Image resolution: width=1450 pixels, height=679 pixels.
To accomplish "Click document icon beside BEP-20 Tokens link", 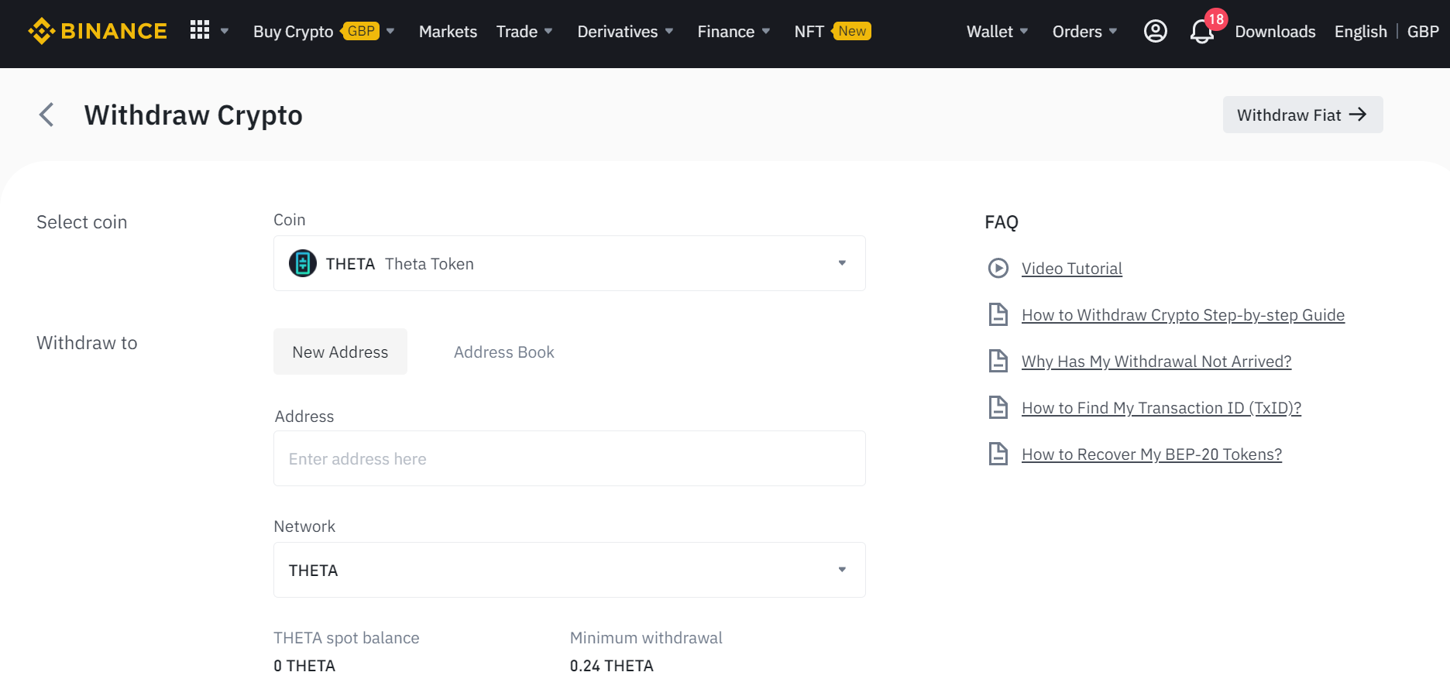I will 998,454.
